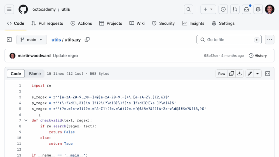Open commit hash 98b12ce
Image resolution: width=279 pixels, height=157 pixels.
(211, 56)
